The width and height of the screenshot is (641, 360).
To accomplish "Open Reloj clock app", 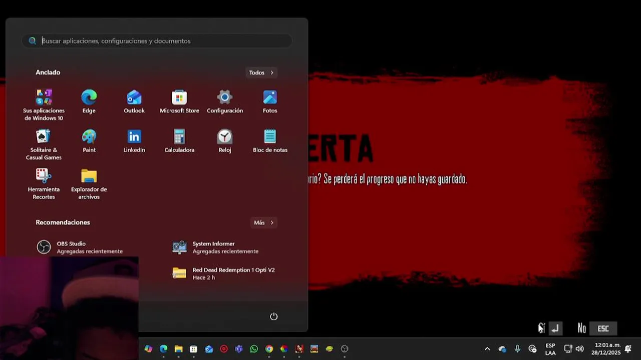I will pyautogui.click(x=225, y=141).
